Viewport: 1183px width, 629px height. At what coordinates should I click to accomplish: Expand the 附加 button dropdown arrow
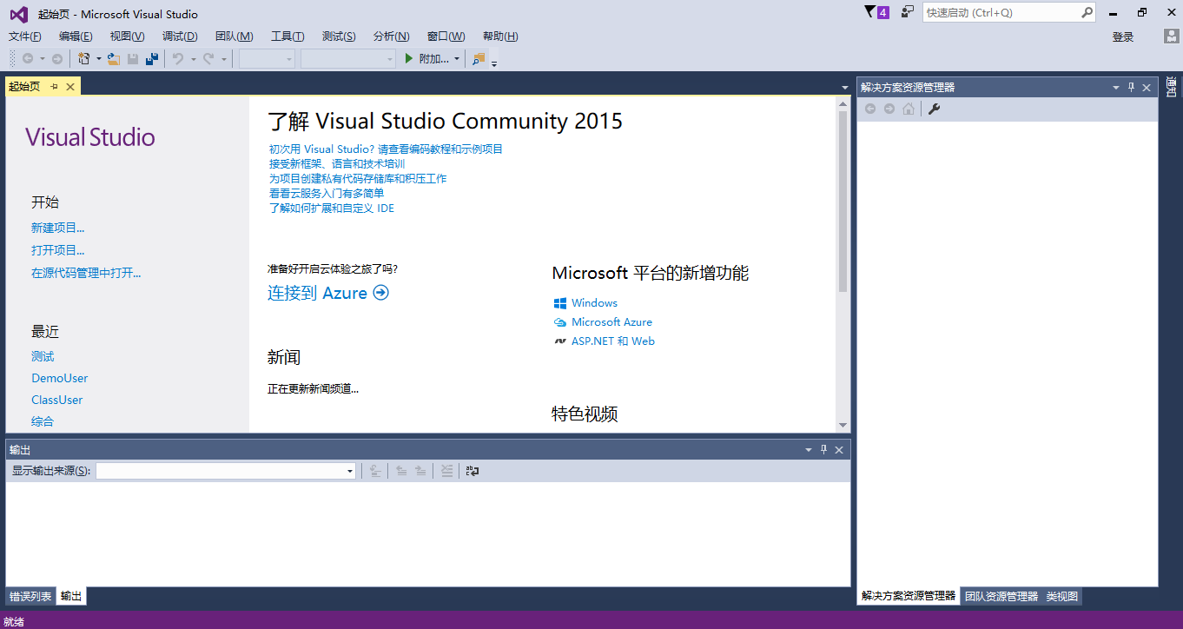click(x=457, y=59)
